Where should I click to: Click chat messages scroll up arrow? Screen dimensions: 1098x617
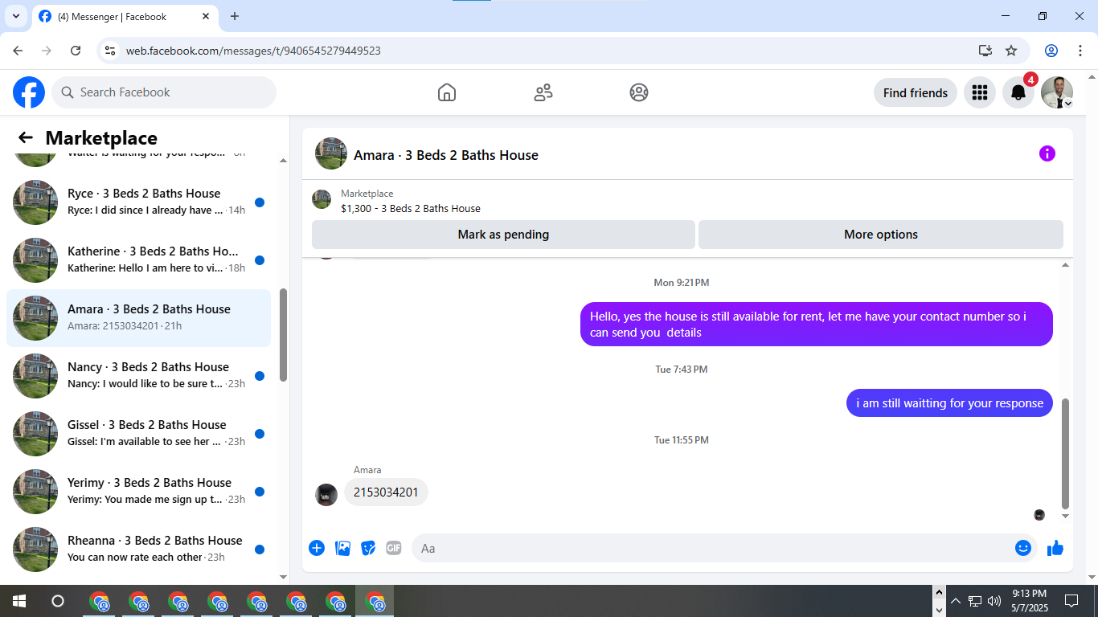click(1066, 265)
